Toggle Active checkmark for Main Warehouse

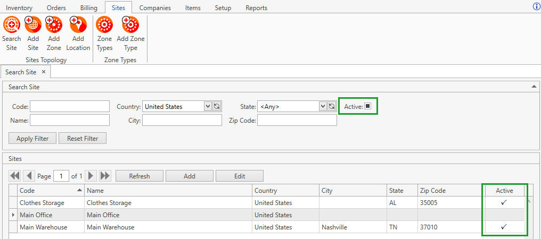pyautogui.click(x=504, y=227)
